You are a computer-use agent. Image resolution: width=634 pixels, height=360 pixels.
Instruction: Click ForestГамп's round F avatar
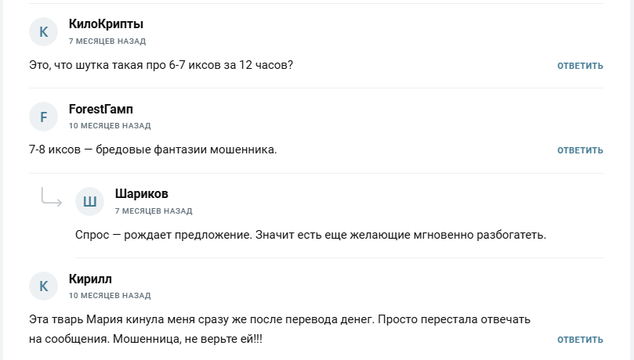tap(44, 117)
